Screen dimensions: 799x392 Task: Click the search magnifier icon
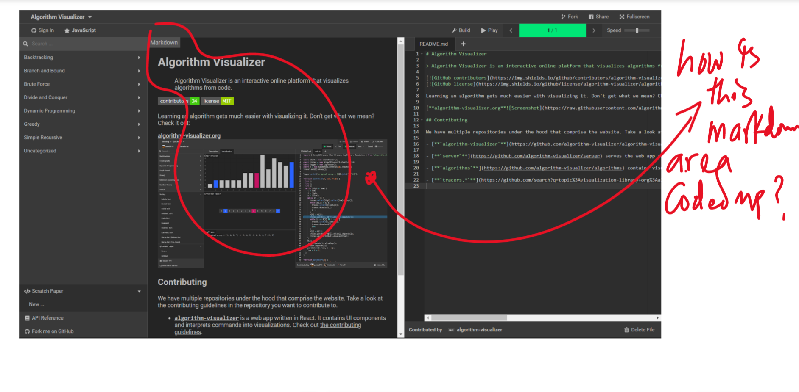click(25, 44)
